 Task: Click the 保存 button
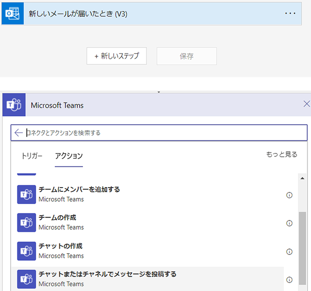187,56
